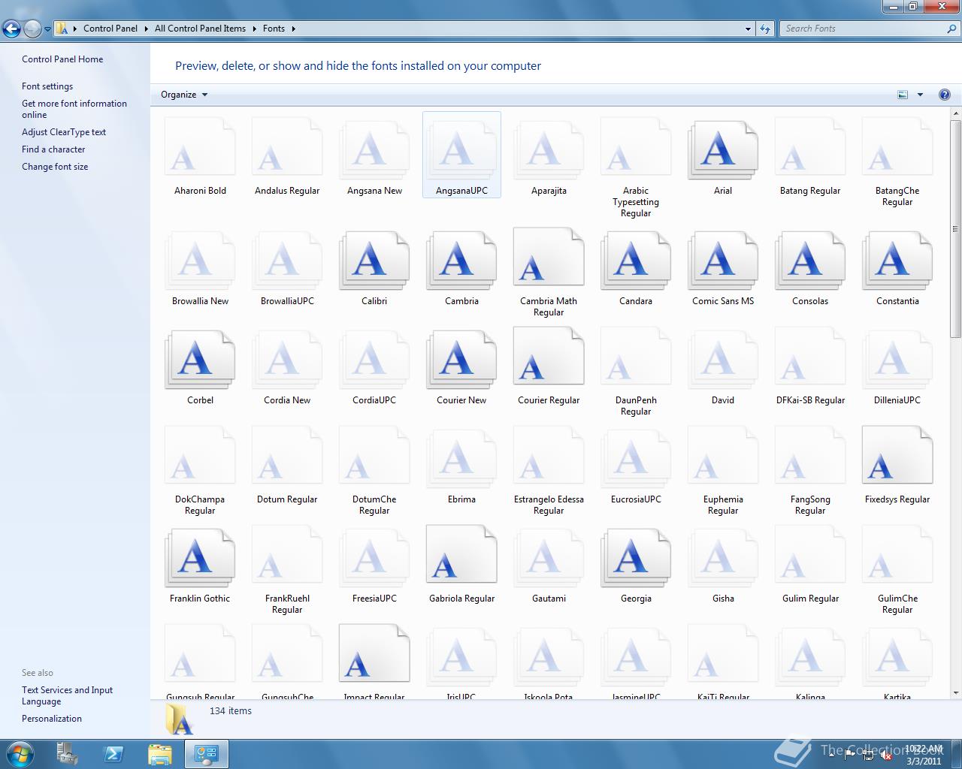Select the David font icon
Viewport: 962px width, 769px height.
coord(722,358)
